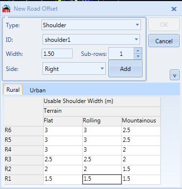Click the R5 row header
This screenshot has height=189, width=182.
point(24,141)
